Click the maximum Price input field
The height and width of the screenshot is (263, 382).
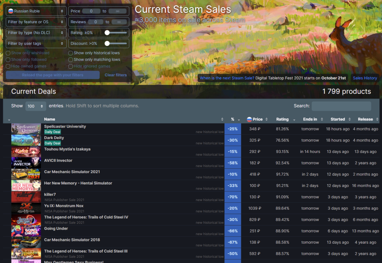coord(117,11)
